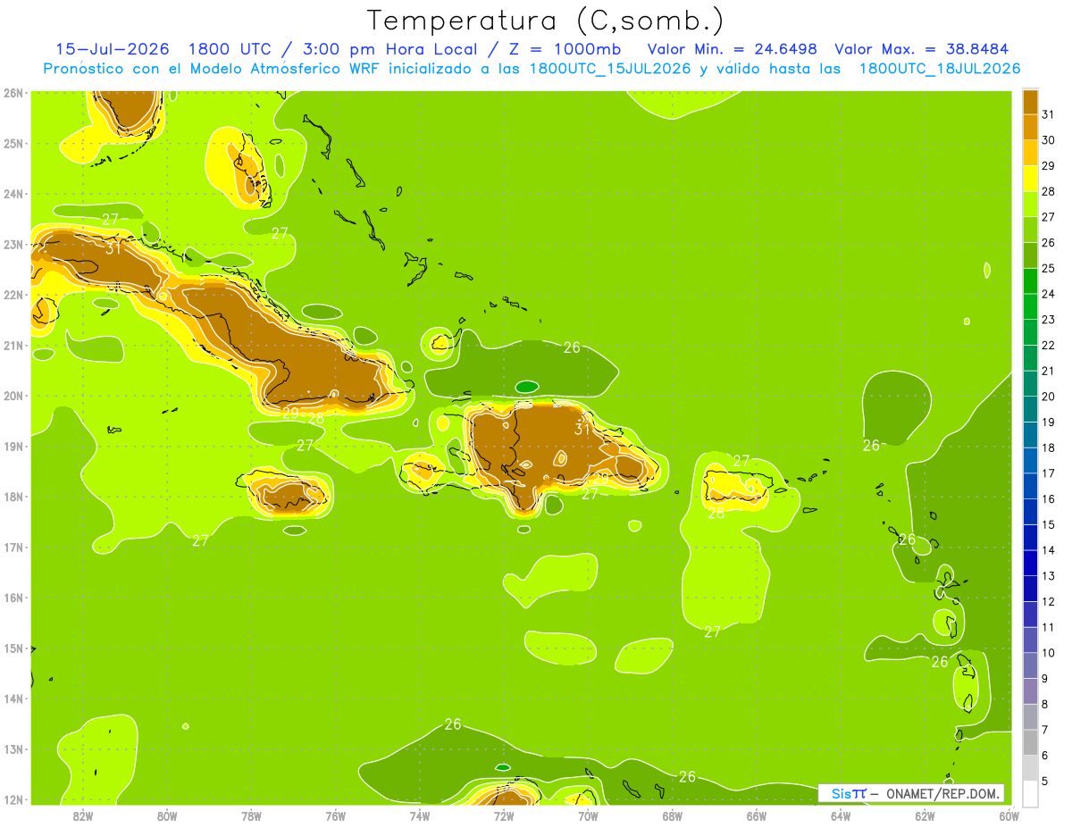Pick the legend swatch between 23 and 24

point(1030,306)
